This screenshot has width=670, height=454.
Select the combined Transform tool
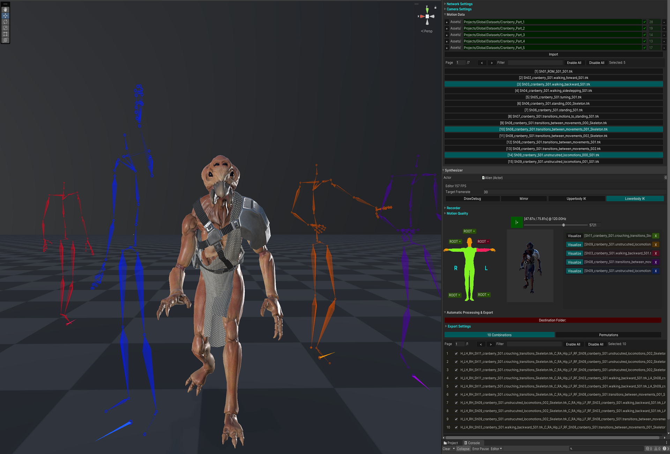[x=5, y=40]
